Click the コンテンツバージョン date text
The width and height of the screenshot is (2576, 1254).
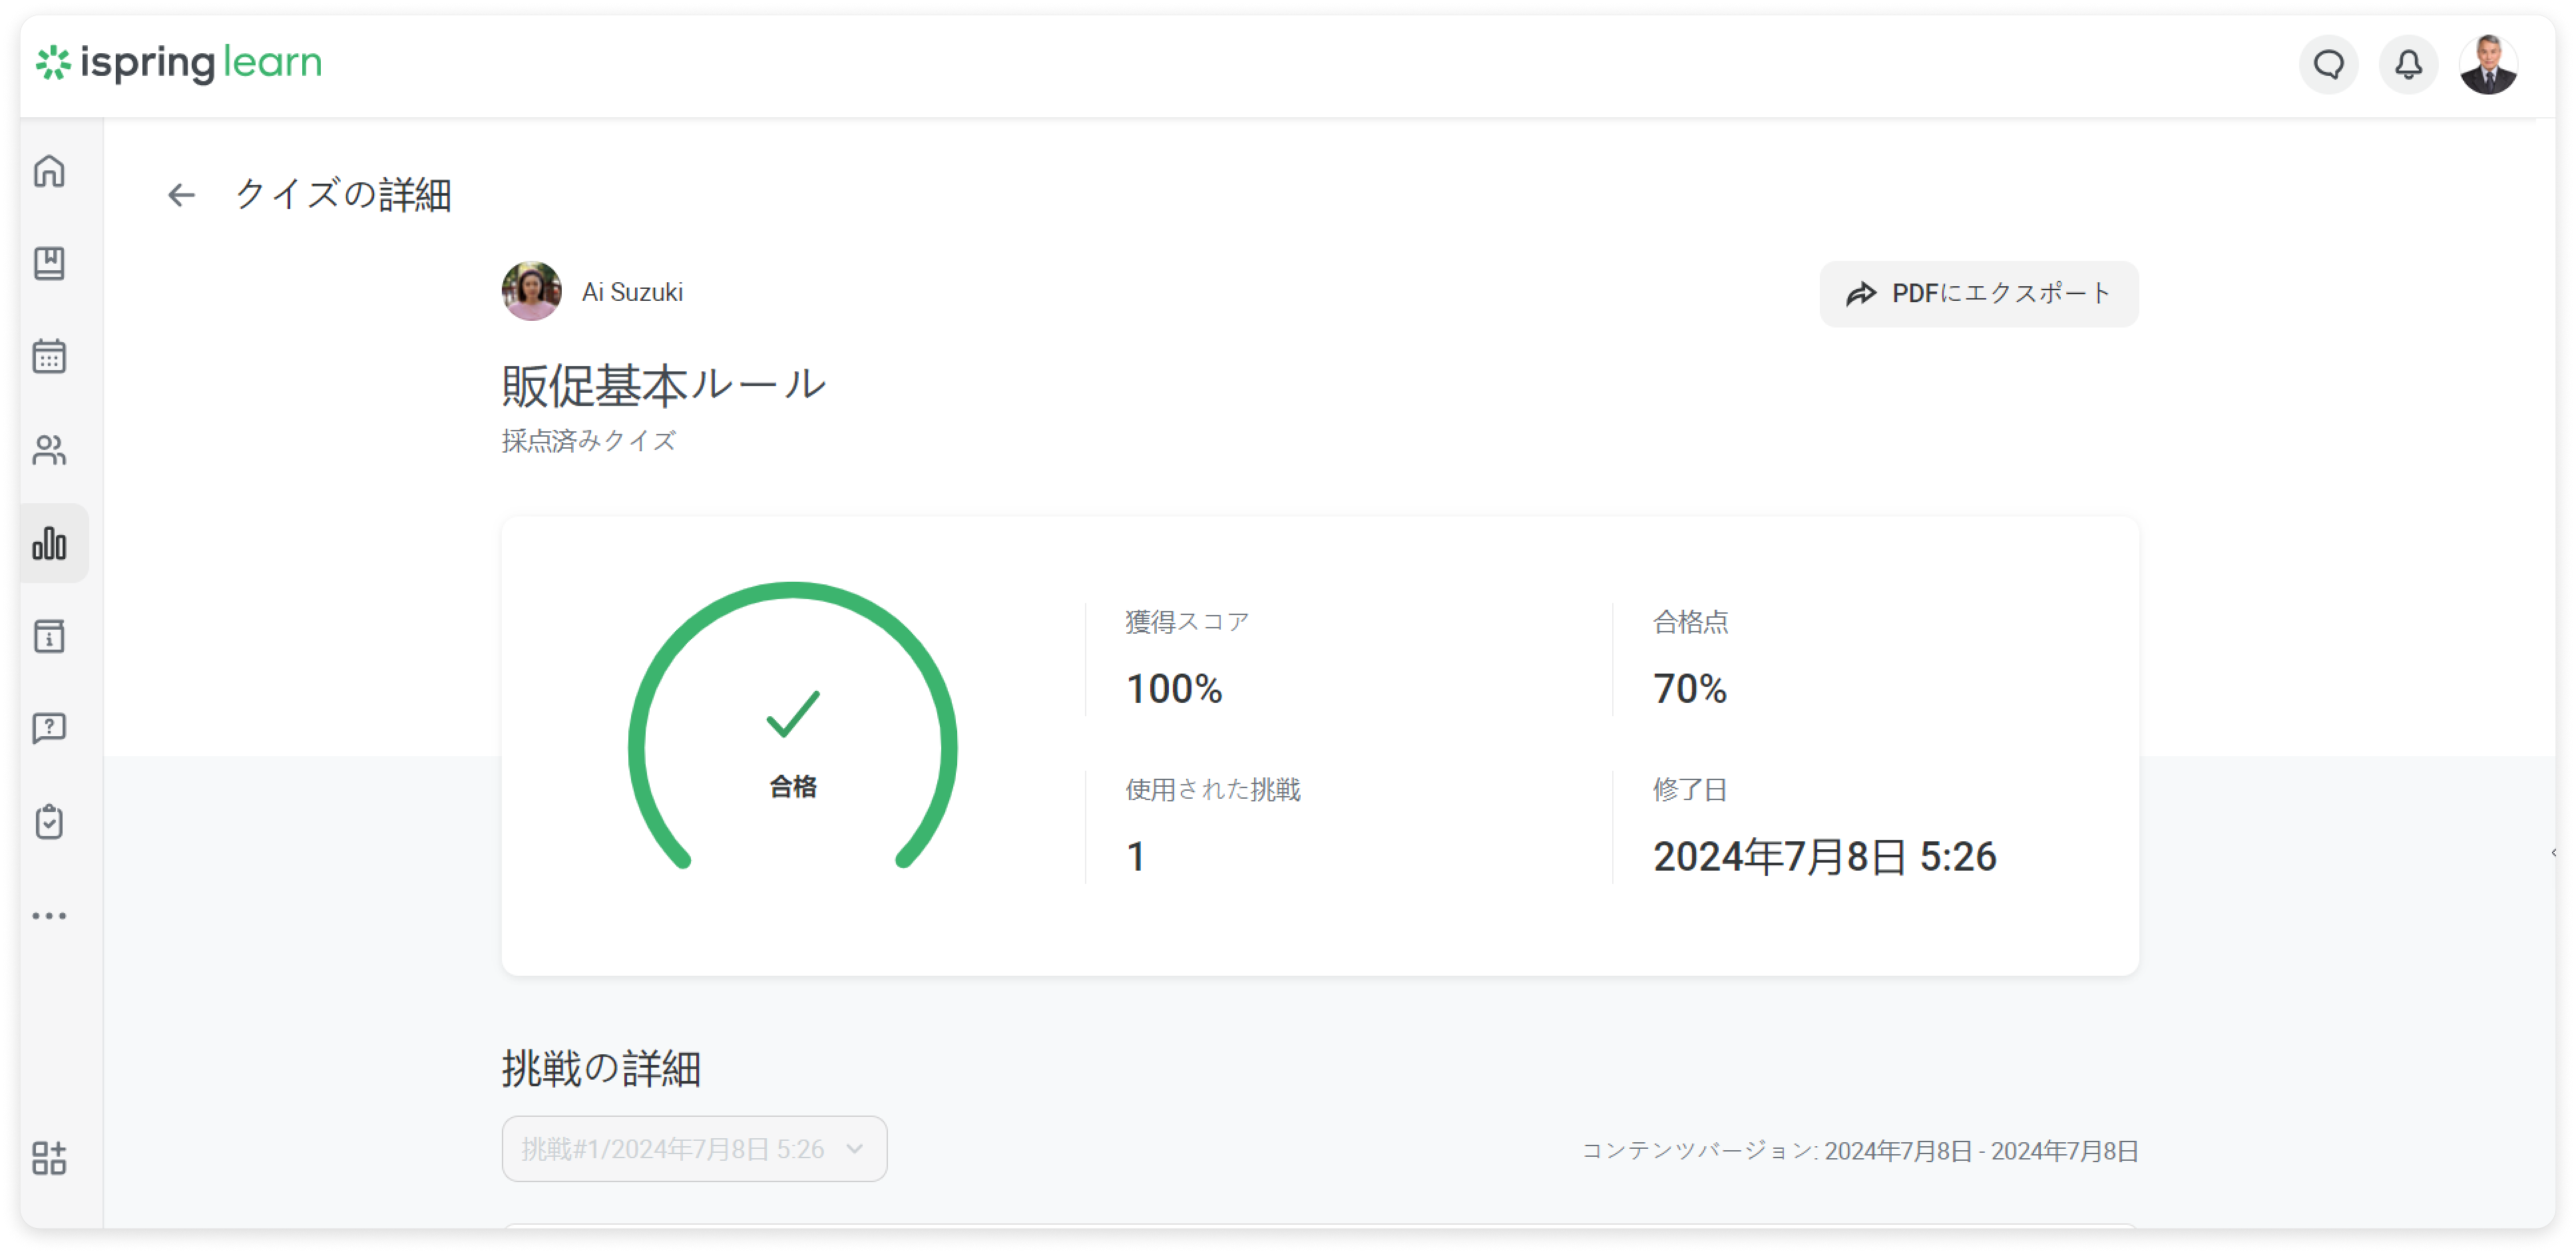[1859, 1151]
